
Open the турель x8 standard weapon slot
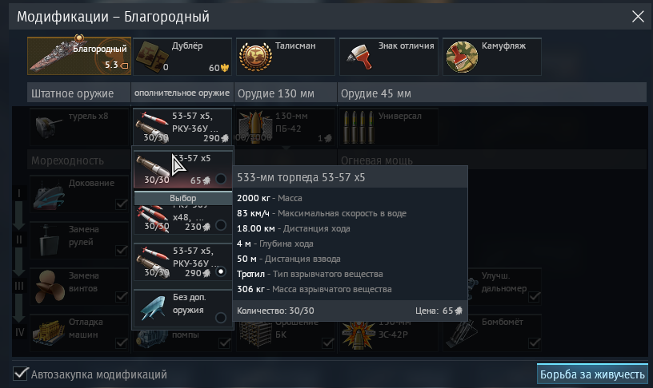[x=79, y=126]
